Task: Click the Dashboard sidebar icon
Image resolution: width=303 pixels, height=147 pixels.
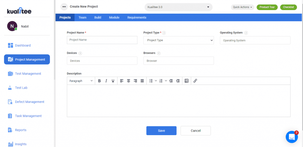Action: click(10, 45)
